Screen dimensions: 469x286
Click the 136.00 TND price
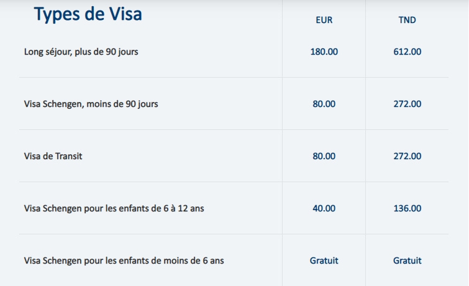(407, 208)
